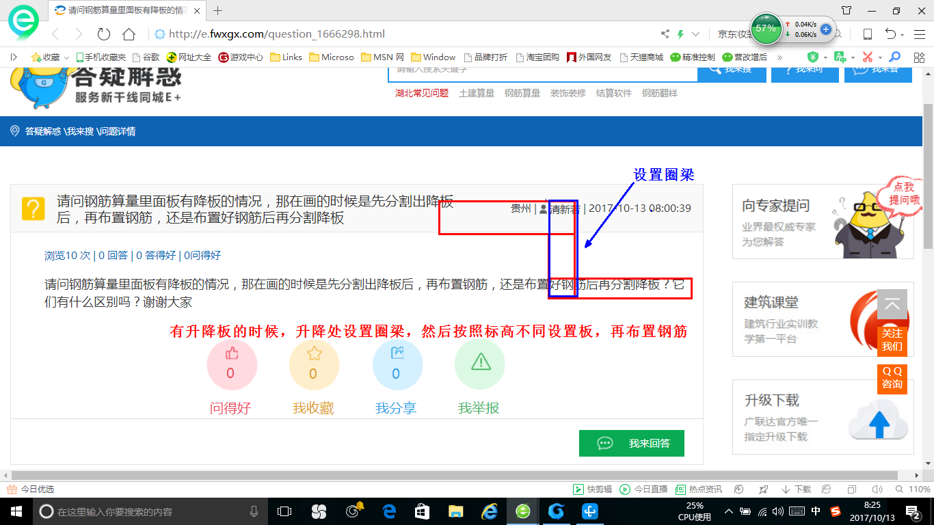
Task: Open the 营改增后 bookmark
Action: (x=745, y=57)
